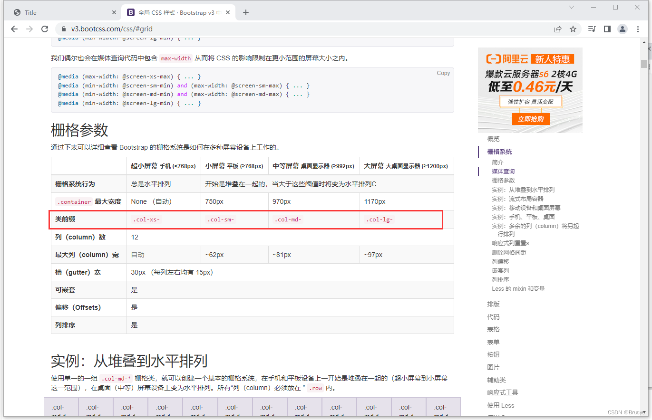Close the Title tab
This screenshot has width=652, height=420.
pos(114,12)
